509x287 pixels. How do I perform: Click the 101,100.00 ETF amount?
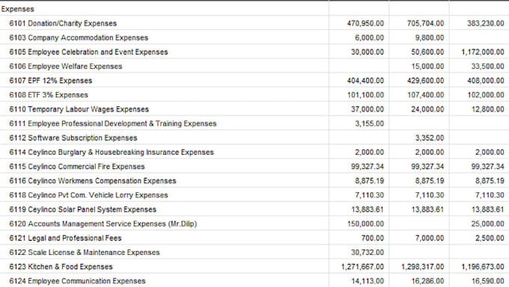pos(365,95)
